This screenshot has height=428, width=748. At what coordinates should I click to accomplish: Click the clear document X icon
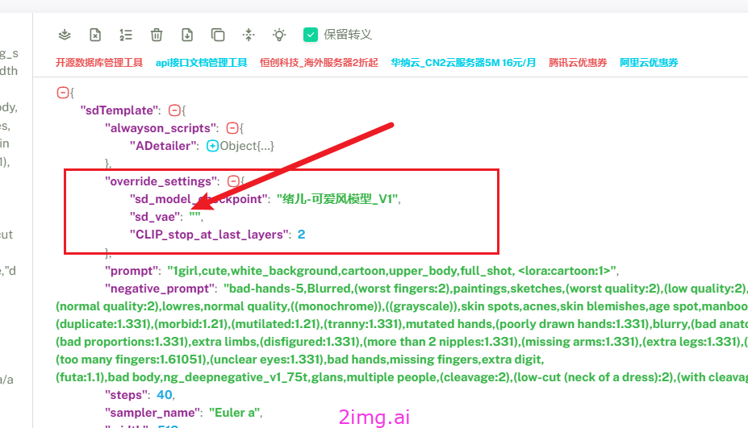point(95,35)
